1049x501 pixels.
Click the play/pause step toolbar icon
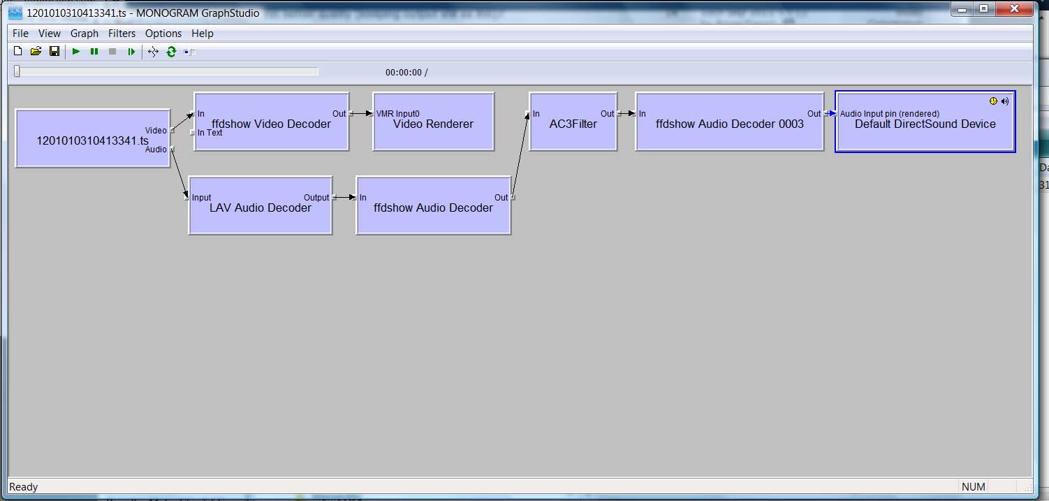pos(131,51)
